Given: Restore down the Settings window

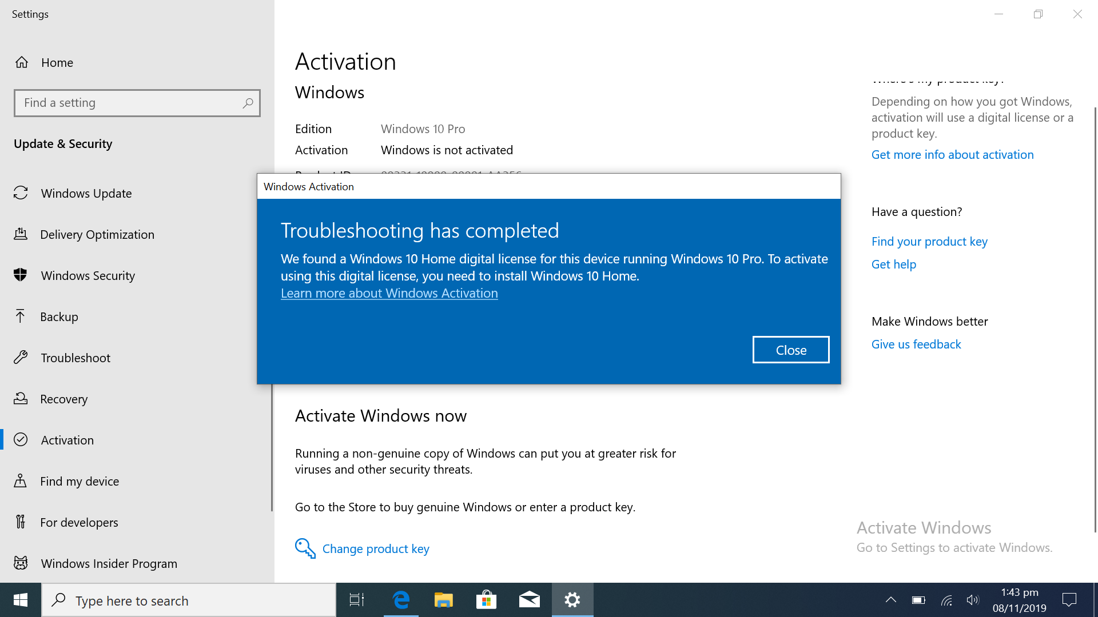Looking at the screenshot, I should [1038, 14].
